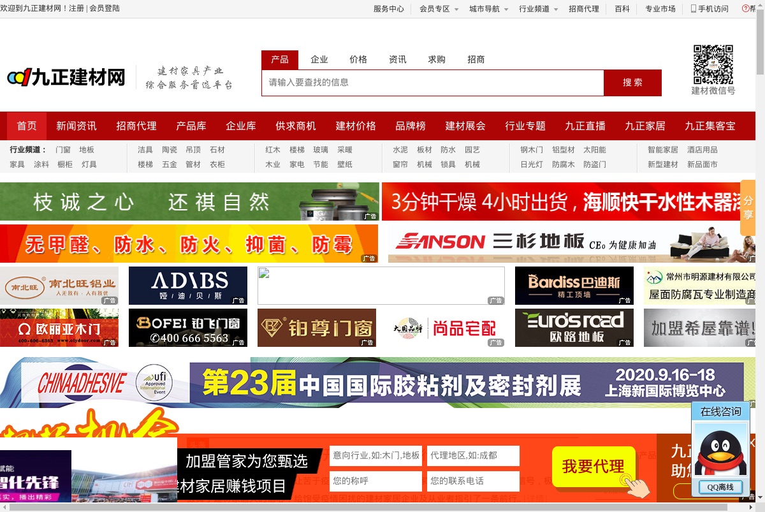Viewport: 765px width, 512px height.
Task: Open the 铂尊门窗 ad banner
Action: coord(317,328)
